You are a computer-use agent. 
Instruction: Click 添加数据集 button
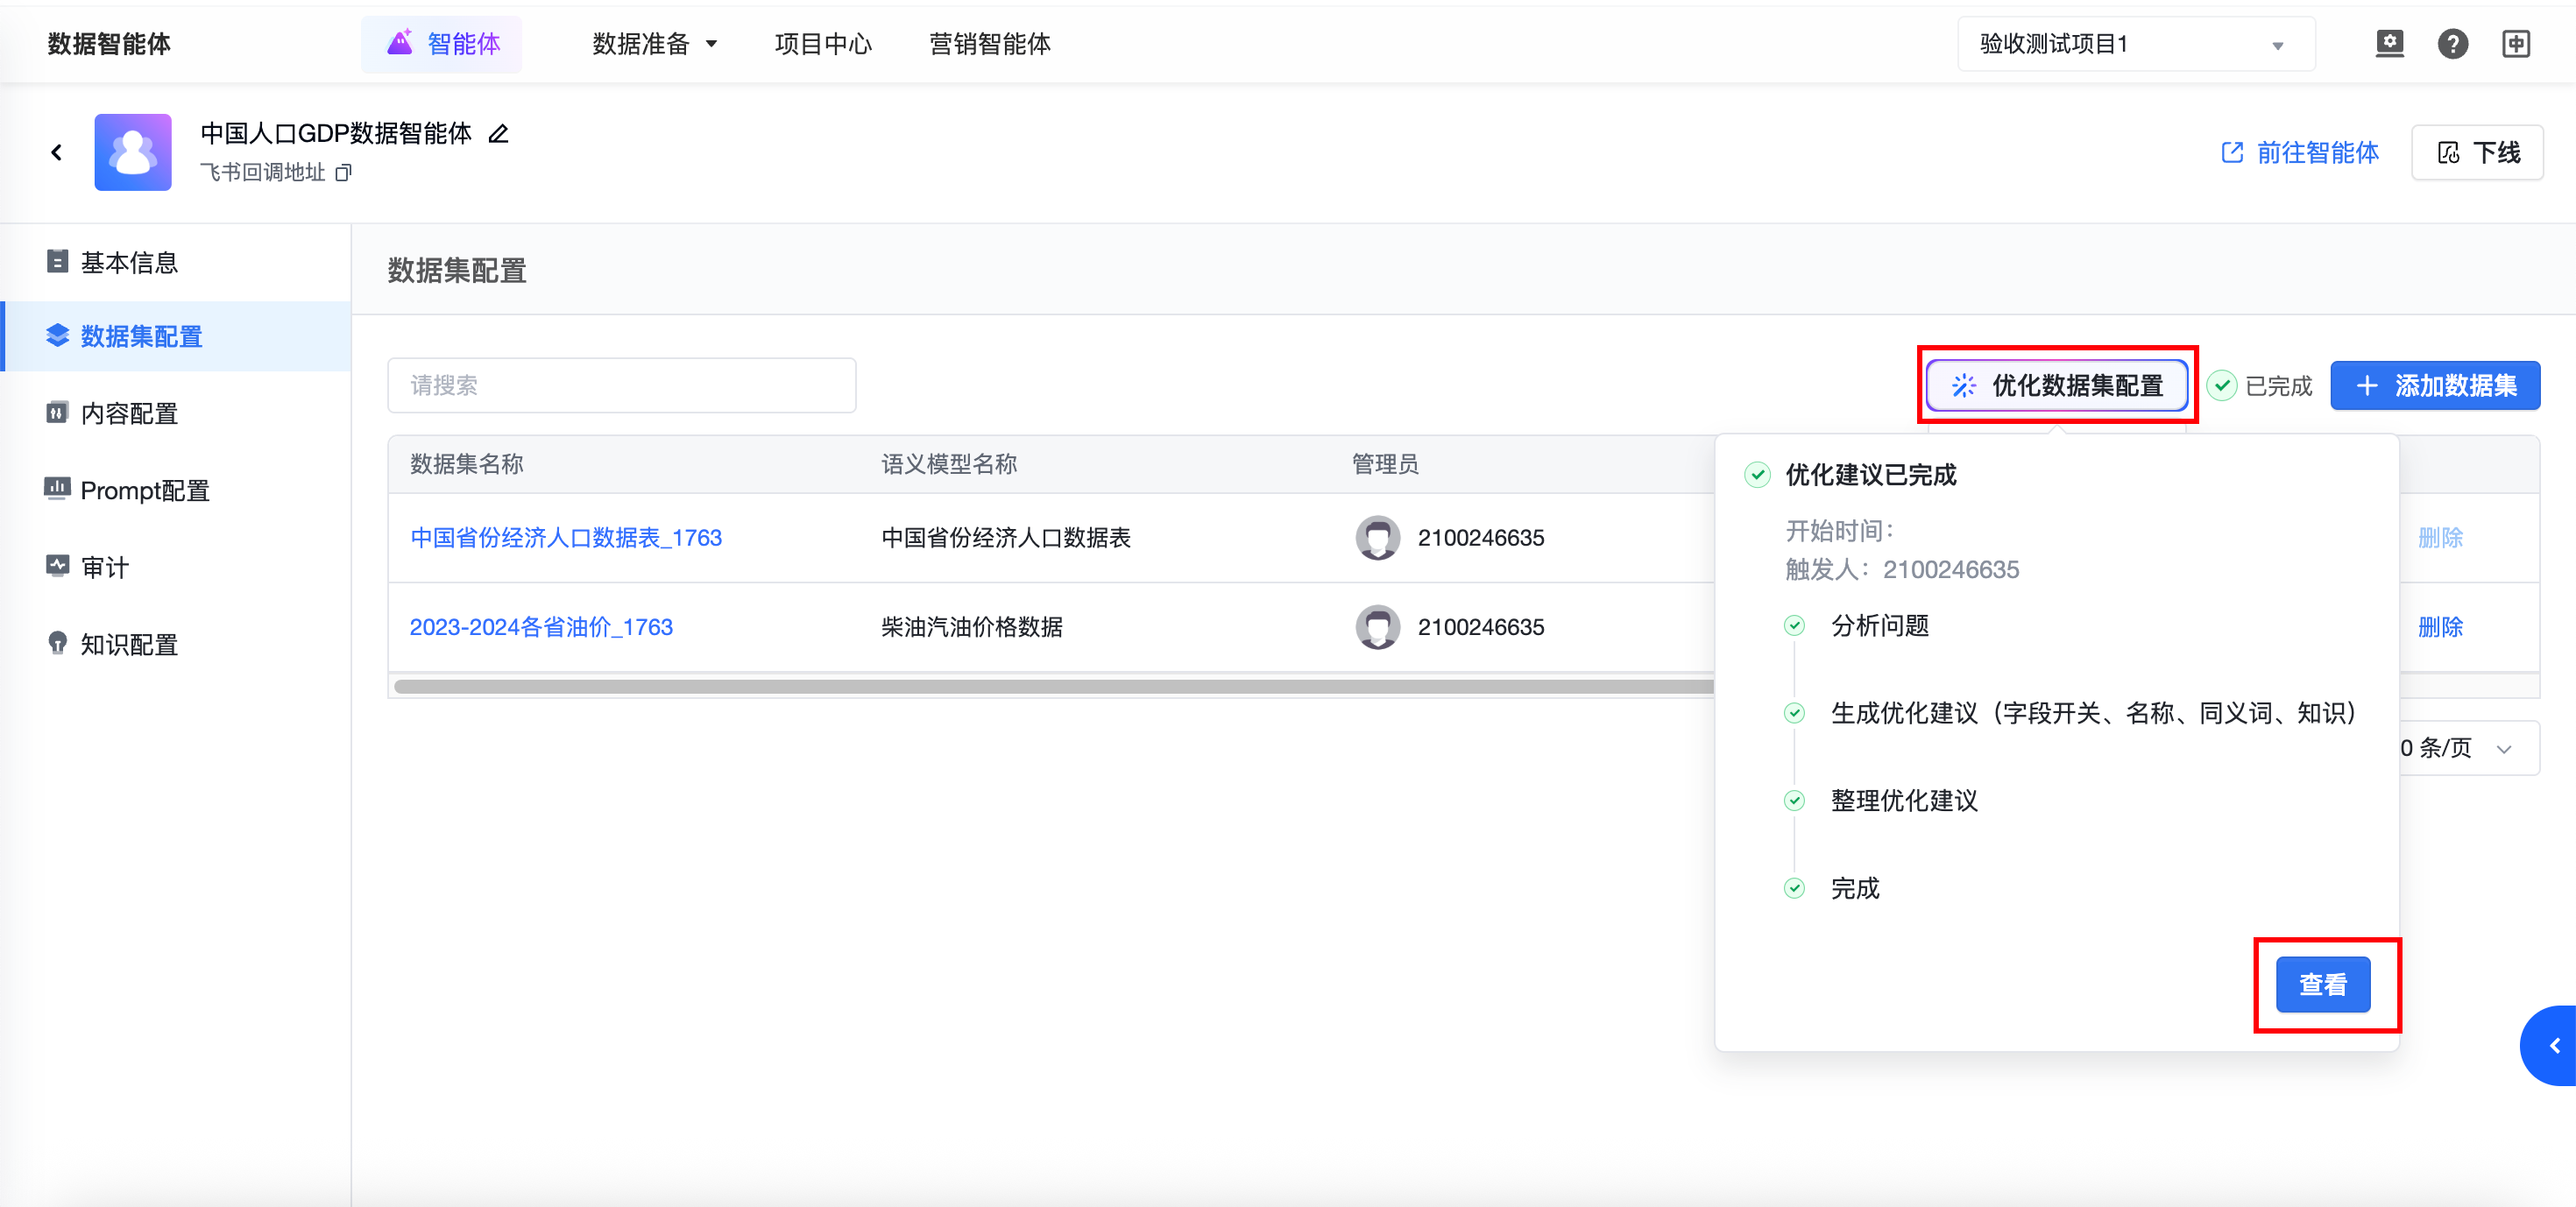point(2434,385)
